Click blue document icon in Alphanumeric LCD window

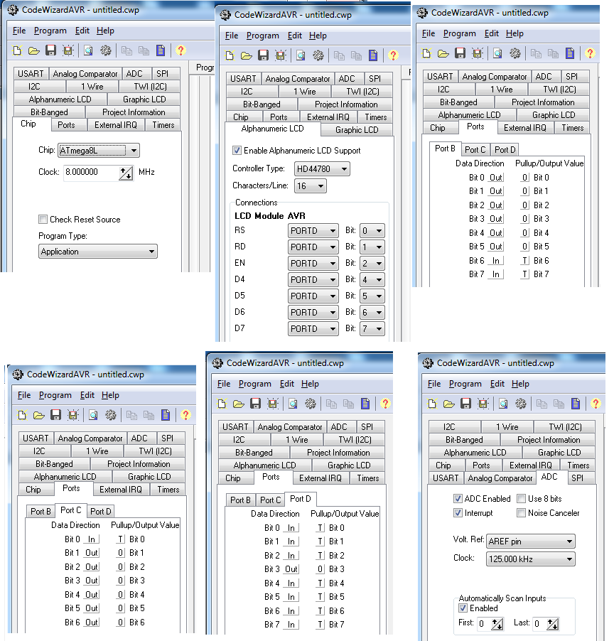click(x=373, y=55)
